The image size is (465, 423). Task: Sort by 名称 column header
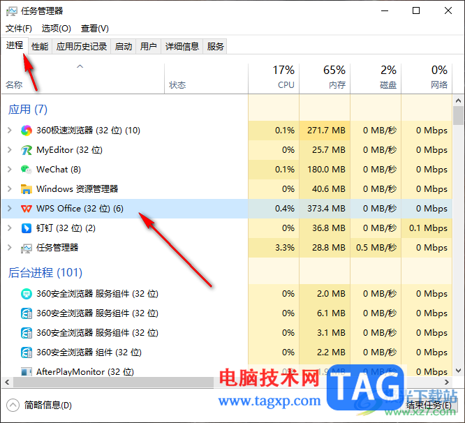coord(83,79)
